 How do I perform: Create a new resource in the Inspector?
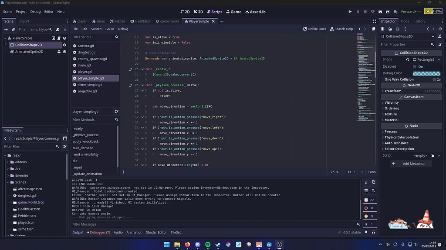tap(383, 29)
